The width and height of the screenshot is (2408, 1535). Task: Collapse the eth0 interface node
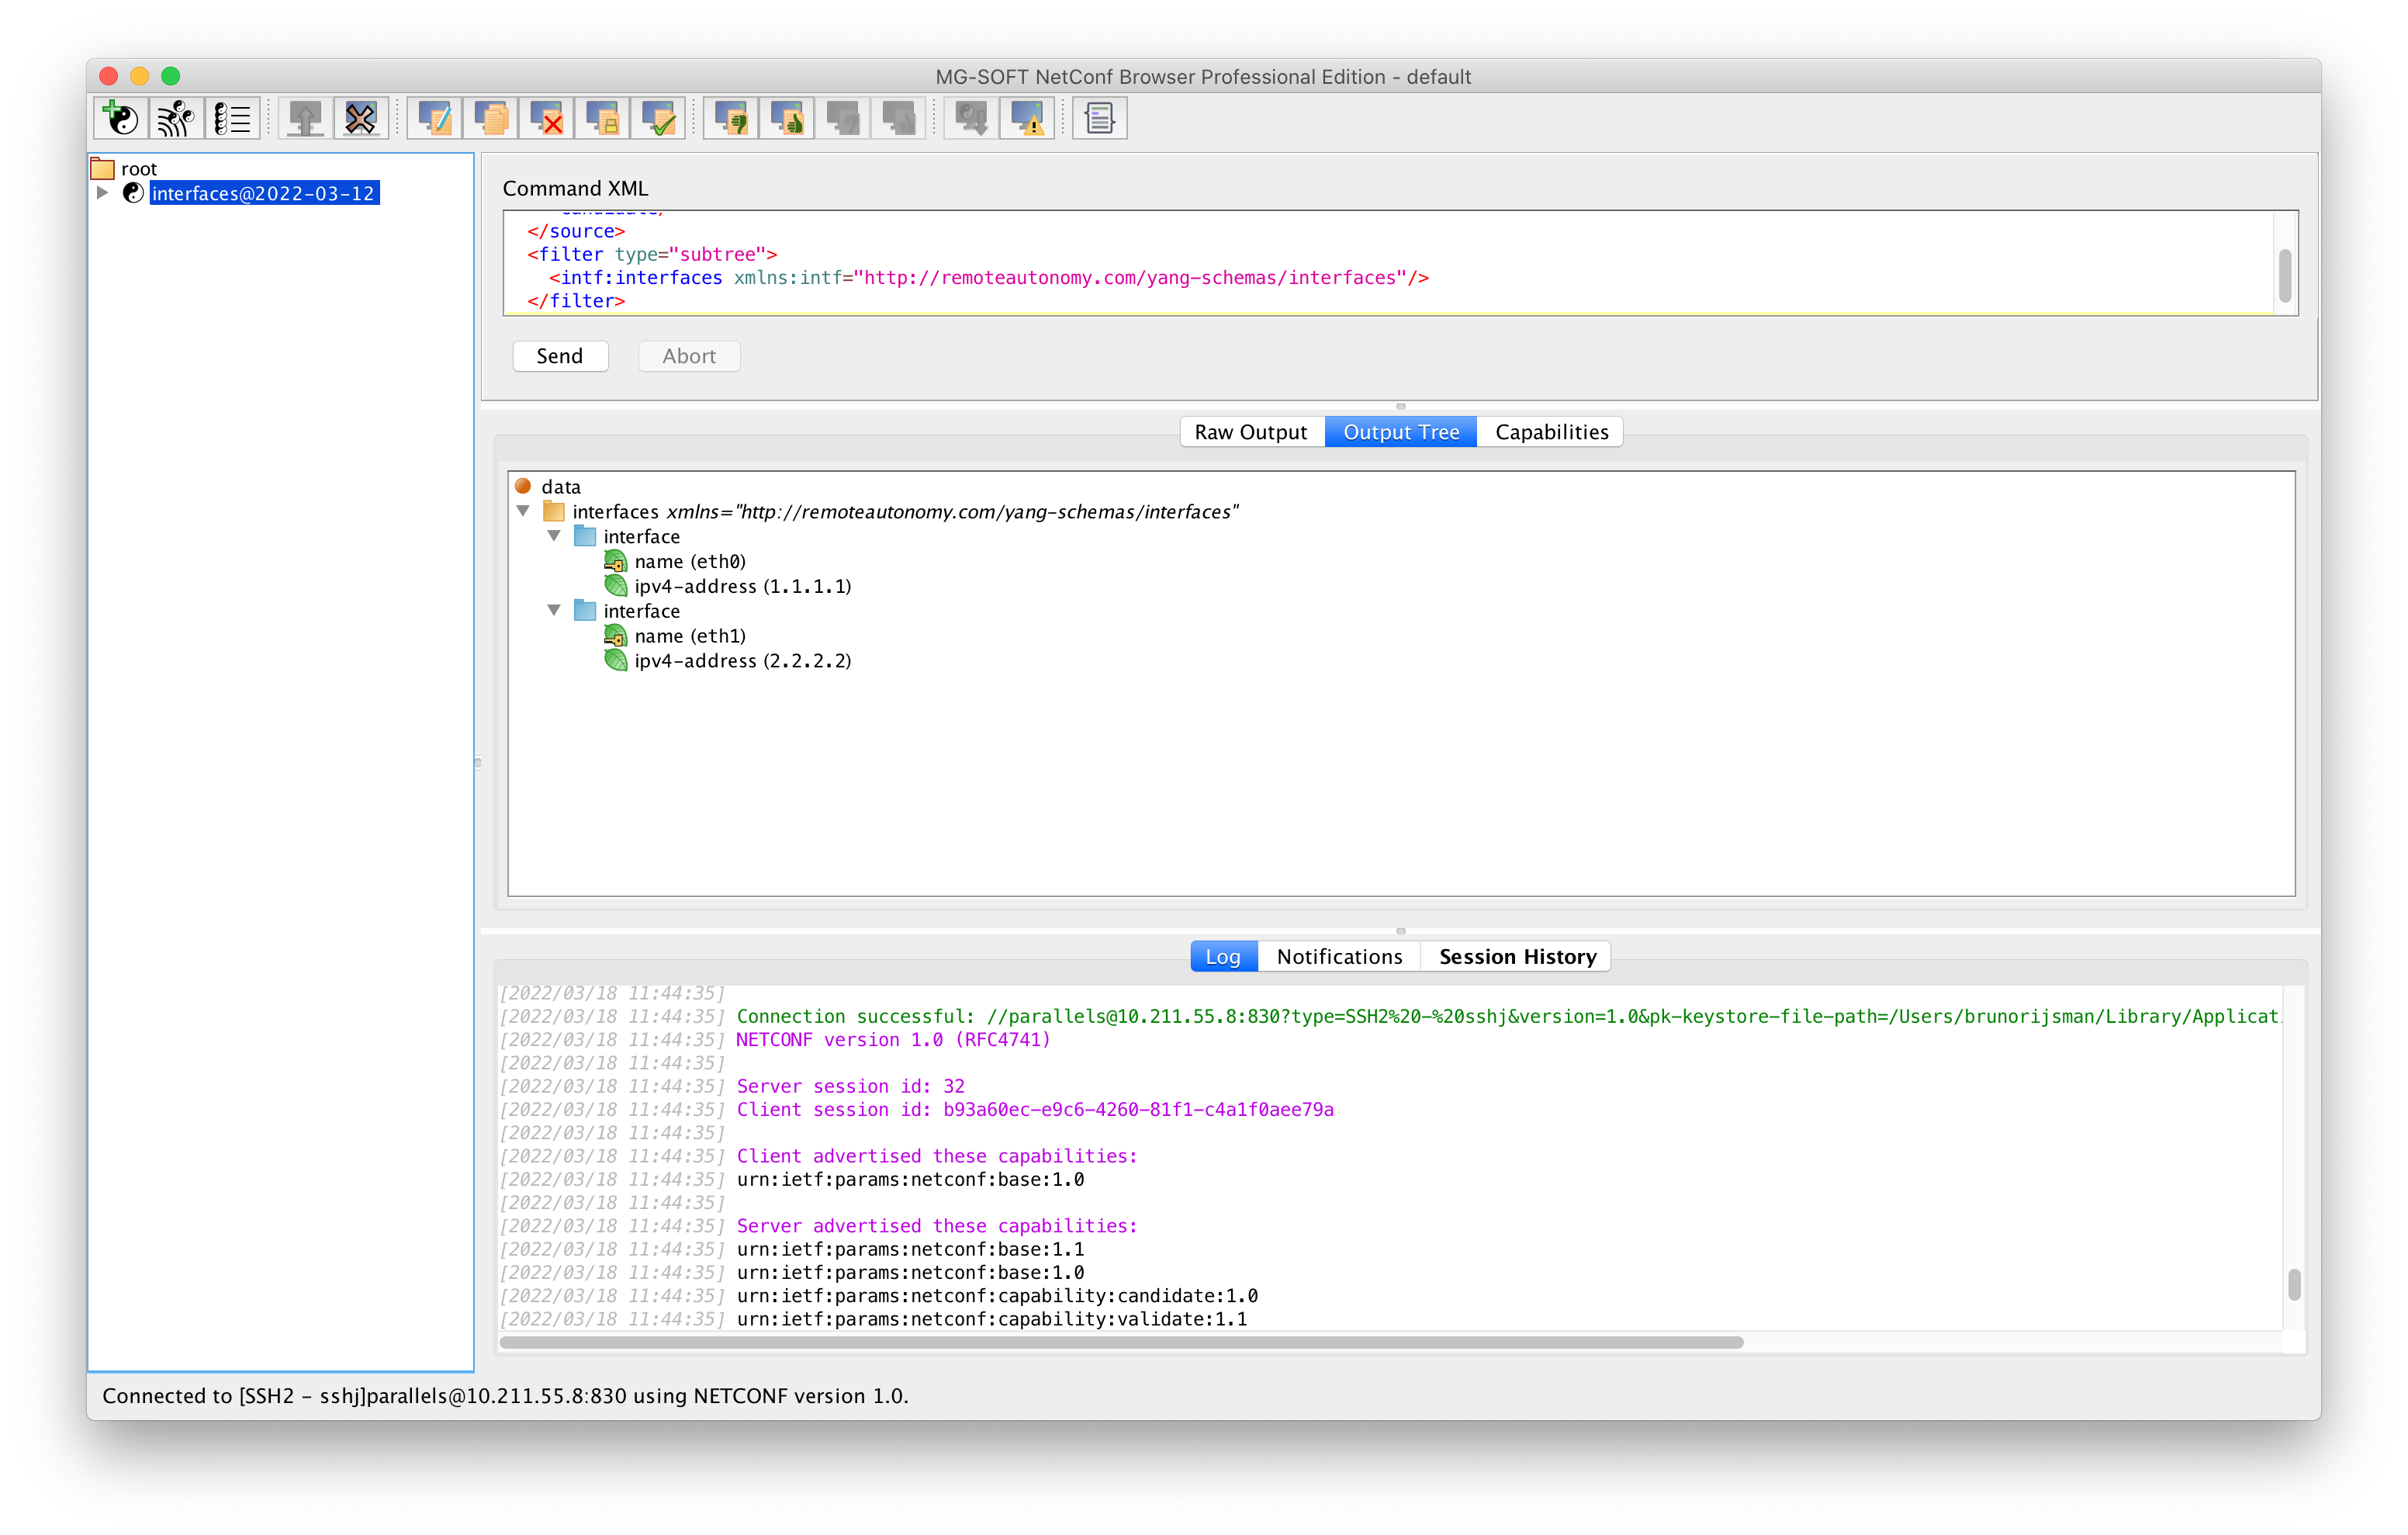[x=555, y=536]
